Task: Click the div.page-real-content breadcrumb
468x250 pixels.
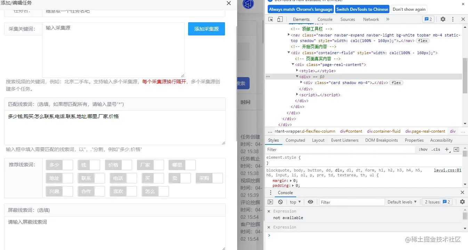Action: (x=425, y=131)
